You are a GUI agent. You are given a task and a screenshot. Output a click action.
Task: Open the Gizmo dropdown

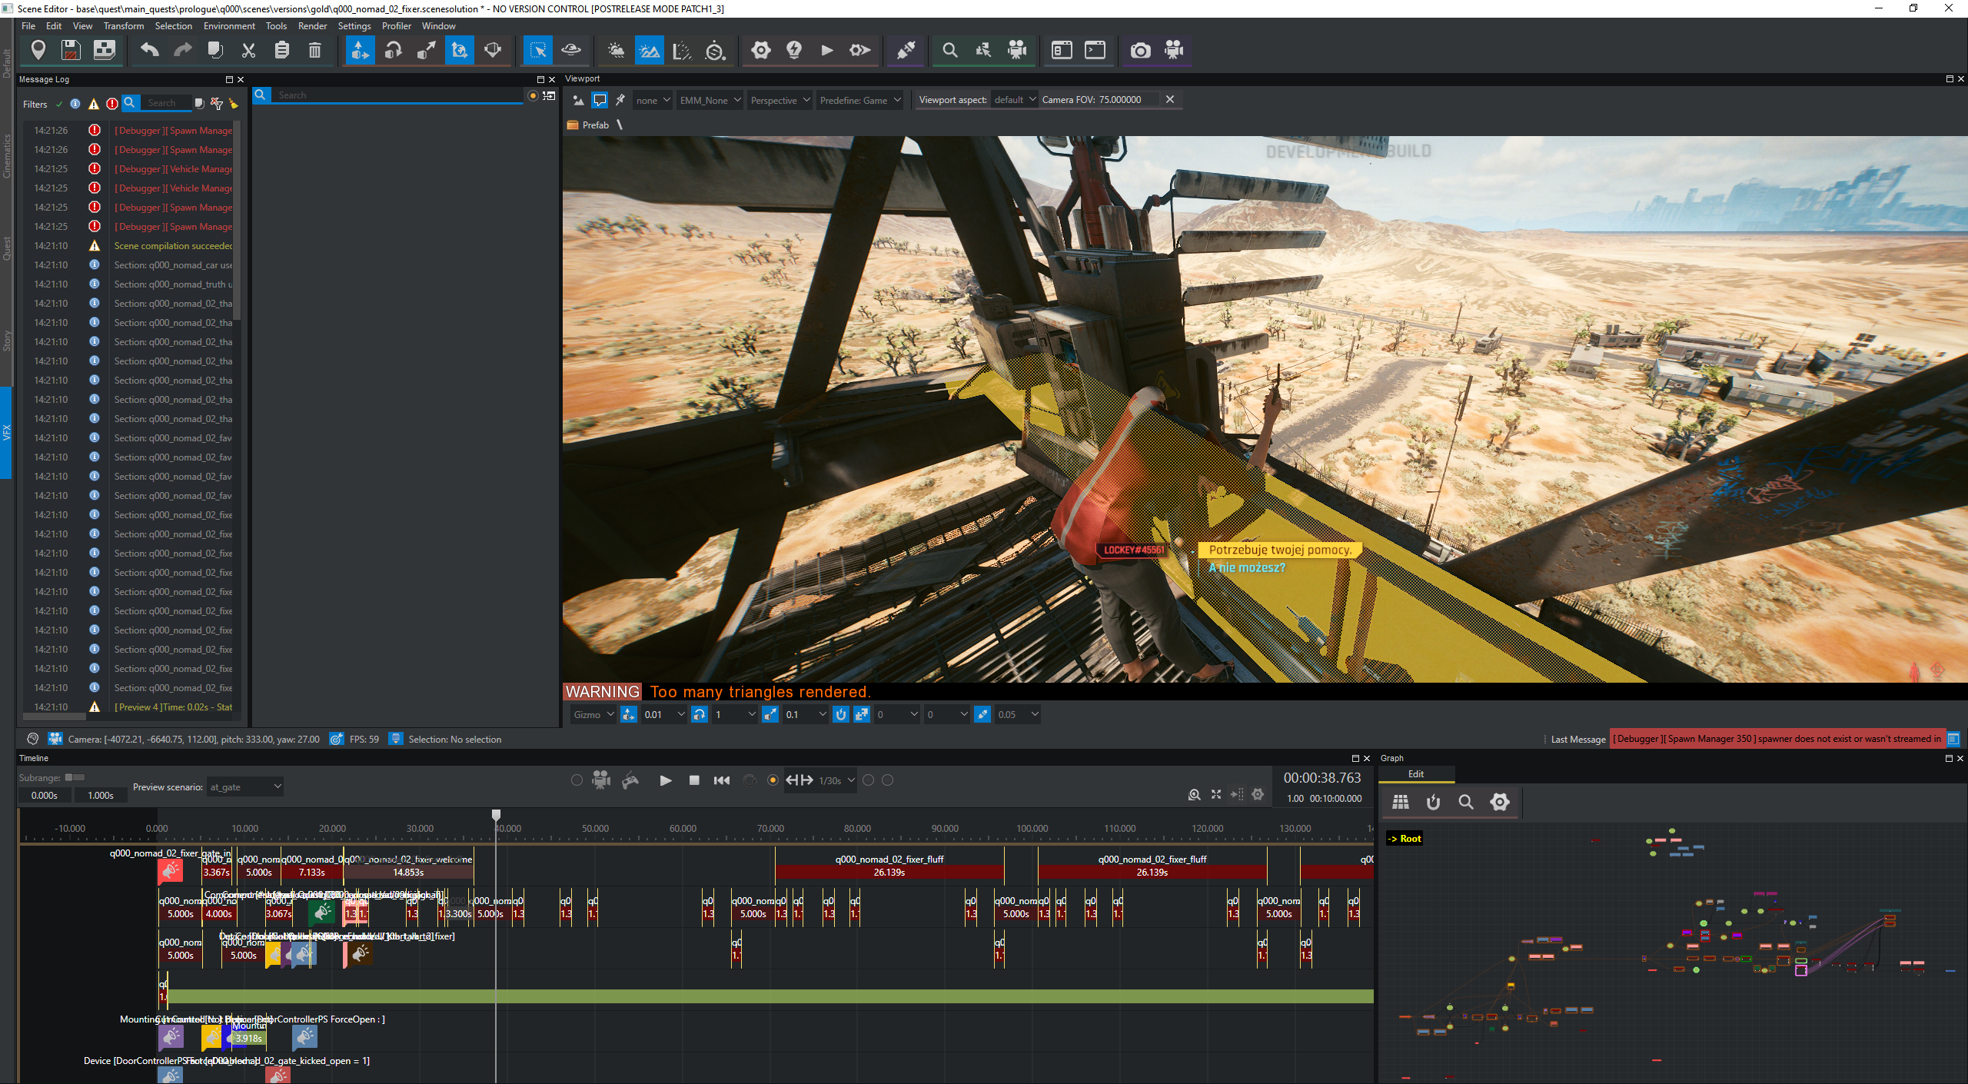pyautogui.click(x=593, y=715)
